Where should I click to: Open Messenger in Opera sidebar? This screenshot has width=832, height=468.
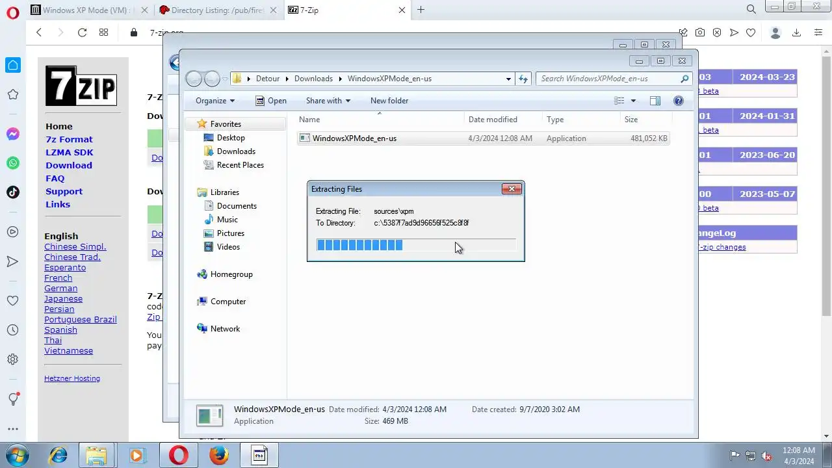tap(12, 135)
